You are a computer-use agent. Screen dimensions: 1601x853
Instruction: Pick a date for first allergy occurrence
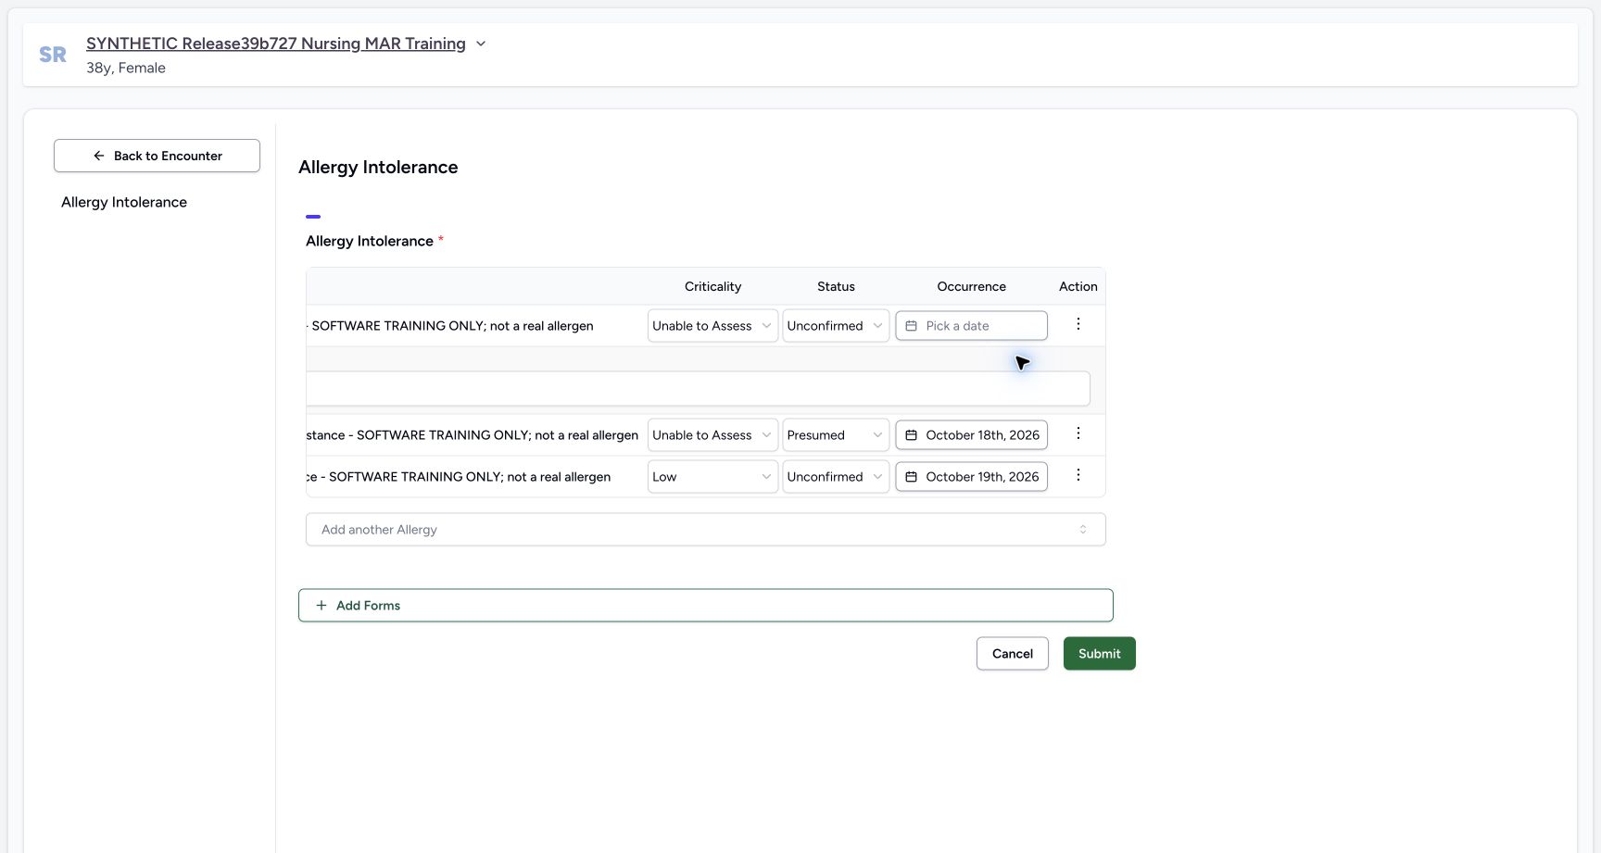point(971,326)
